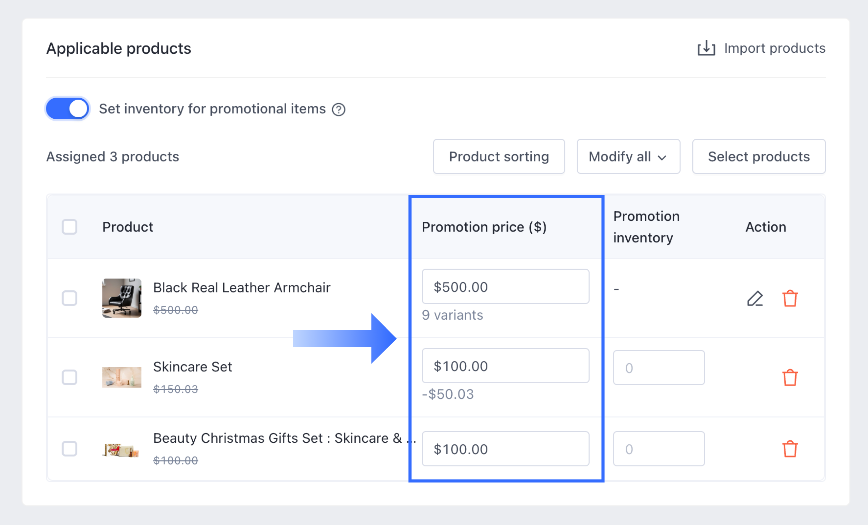Screen dimensions: 868x525
Task: Focus the Beauty Christmas Gifts Set price field
Action: click(x=505, y=449)
